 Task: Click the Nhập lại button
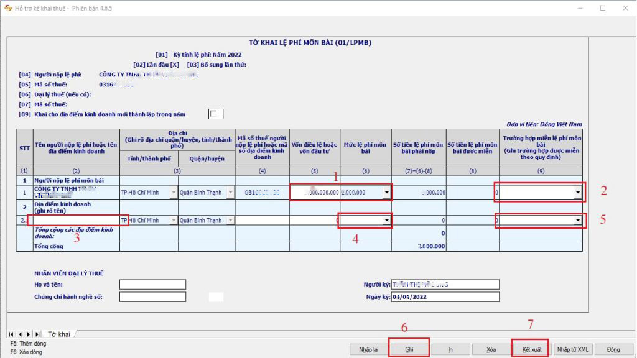(x=369, y=349)
